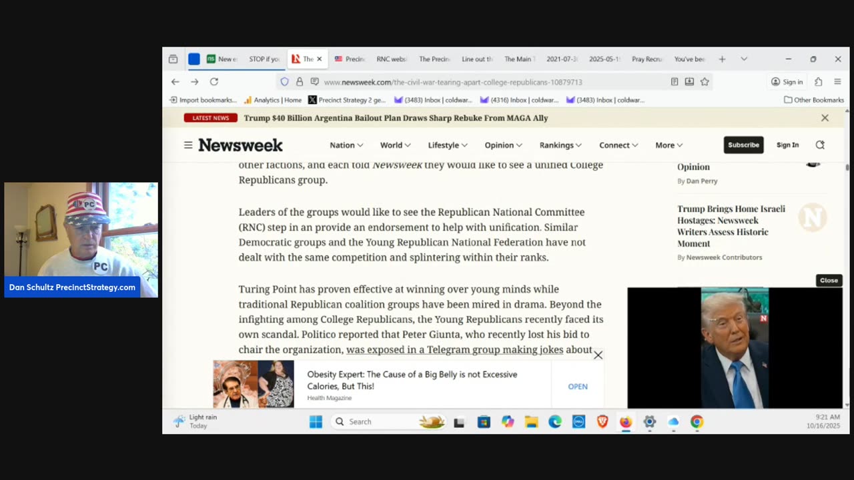
Task: Switch to Firefox on the taskbar
Action: click(626, 421)
